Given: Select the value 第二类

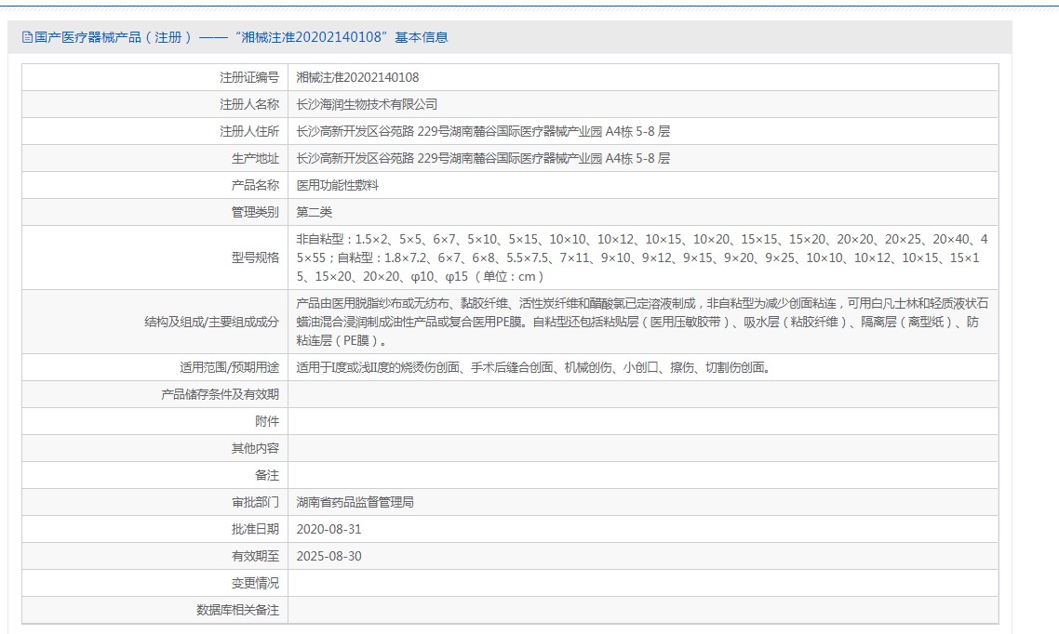Looking at the screenshot, I should [314, 213].
